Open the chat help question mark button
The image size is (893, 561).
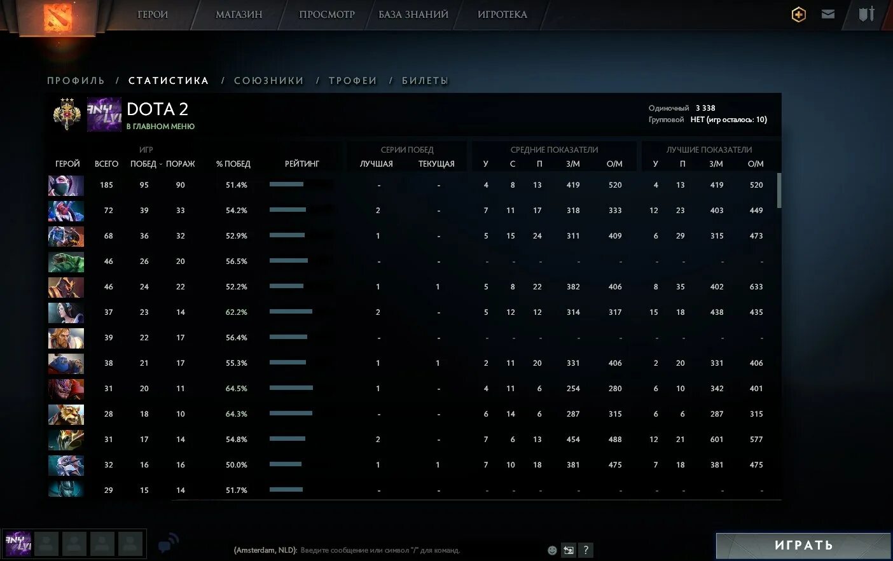(586, 550)
